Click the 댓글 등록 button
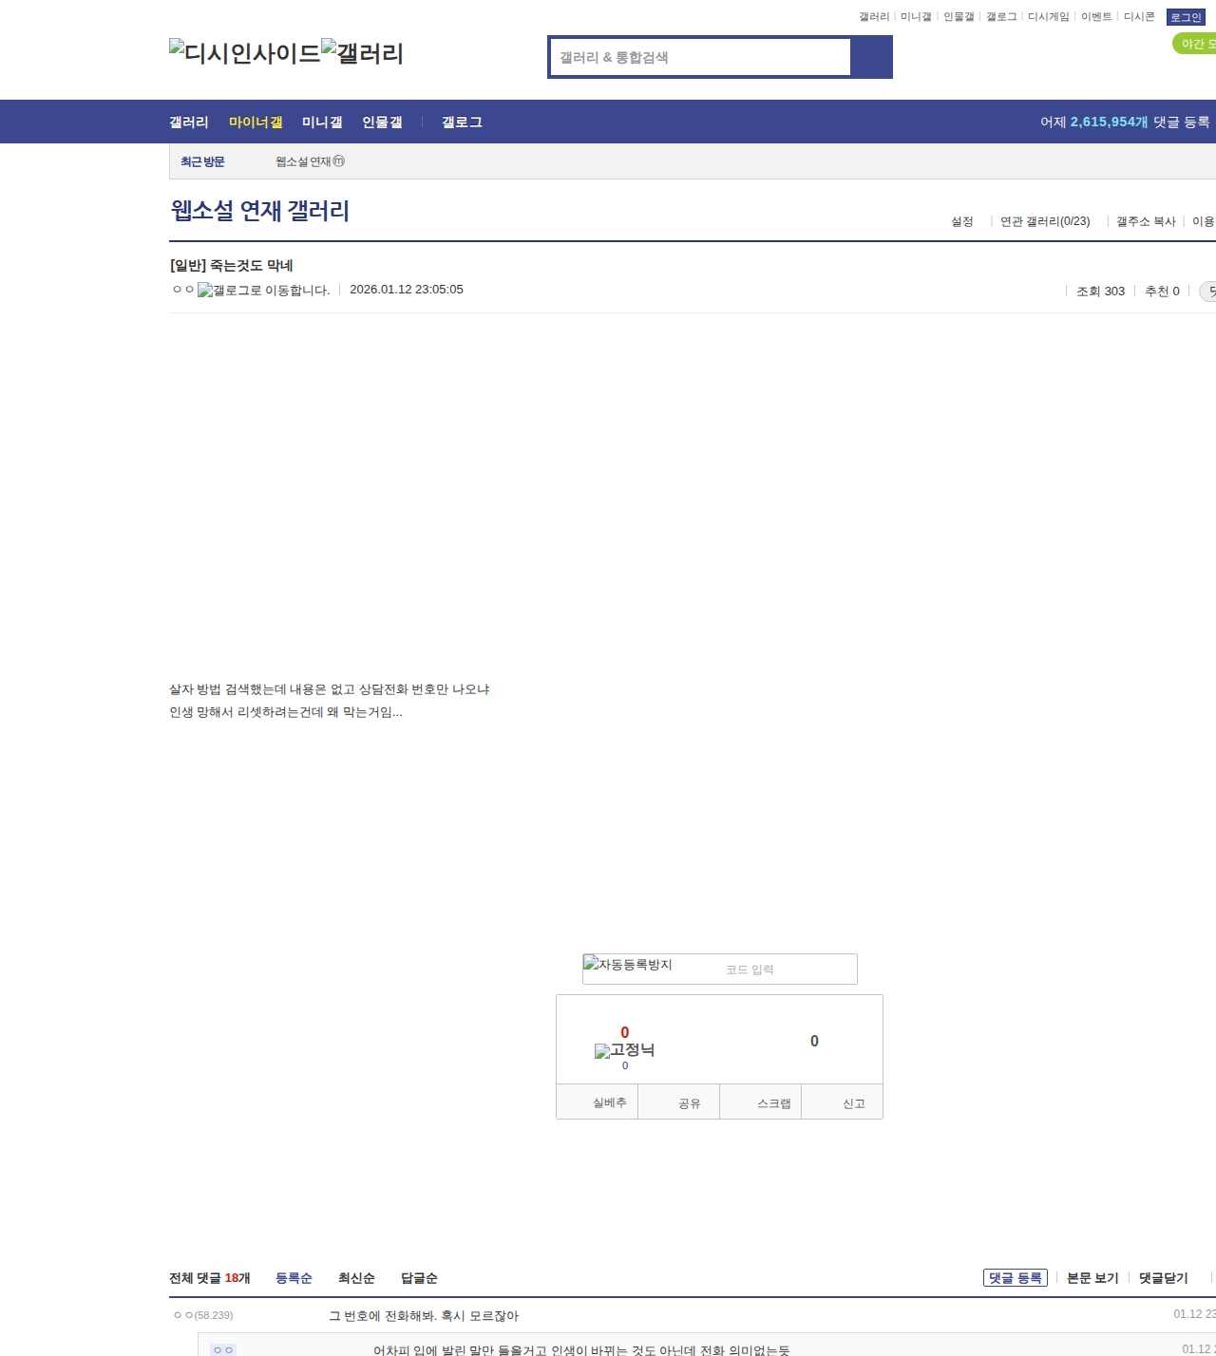 pos(1016,1278)
